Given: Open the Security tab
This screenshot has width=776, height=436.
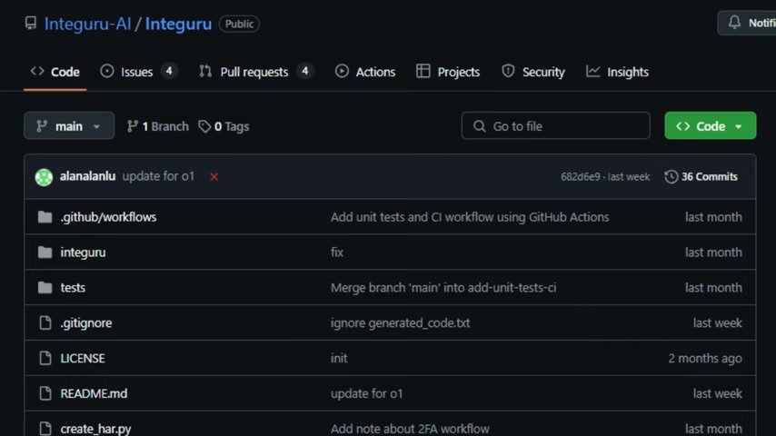Looking at the screenshot, I should click(533, 72).
